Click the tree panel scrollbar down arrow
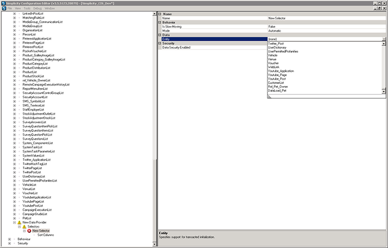Viewport: 388px width, 248px height. coord(155,244)
